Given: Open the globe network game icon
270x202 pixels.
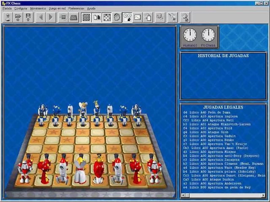Looking at the screenshot, I should (160, 17).
